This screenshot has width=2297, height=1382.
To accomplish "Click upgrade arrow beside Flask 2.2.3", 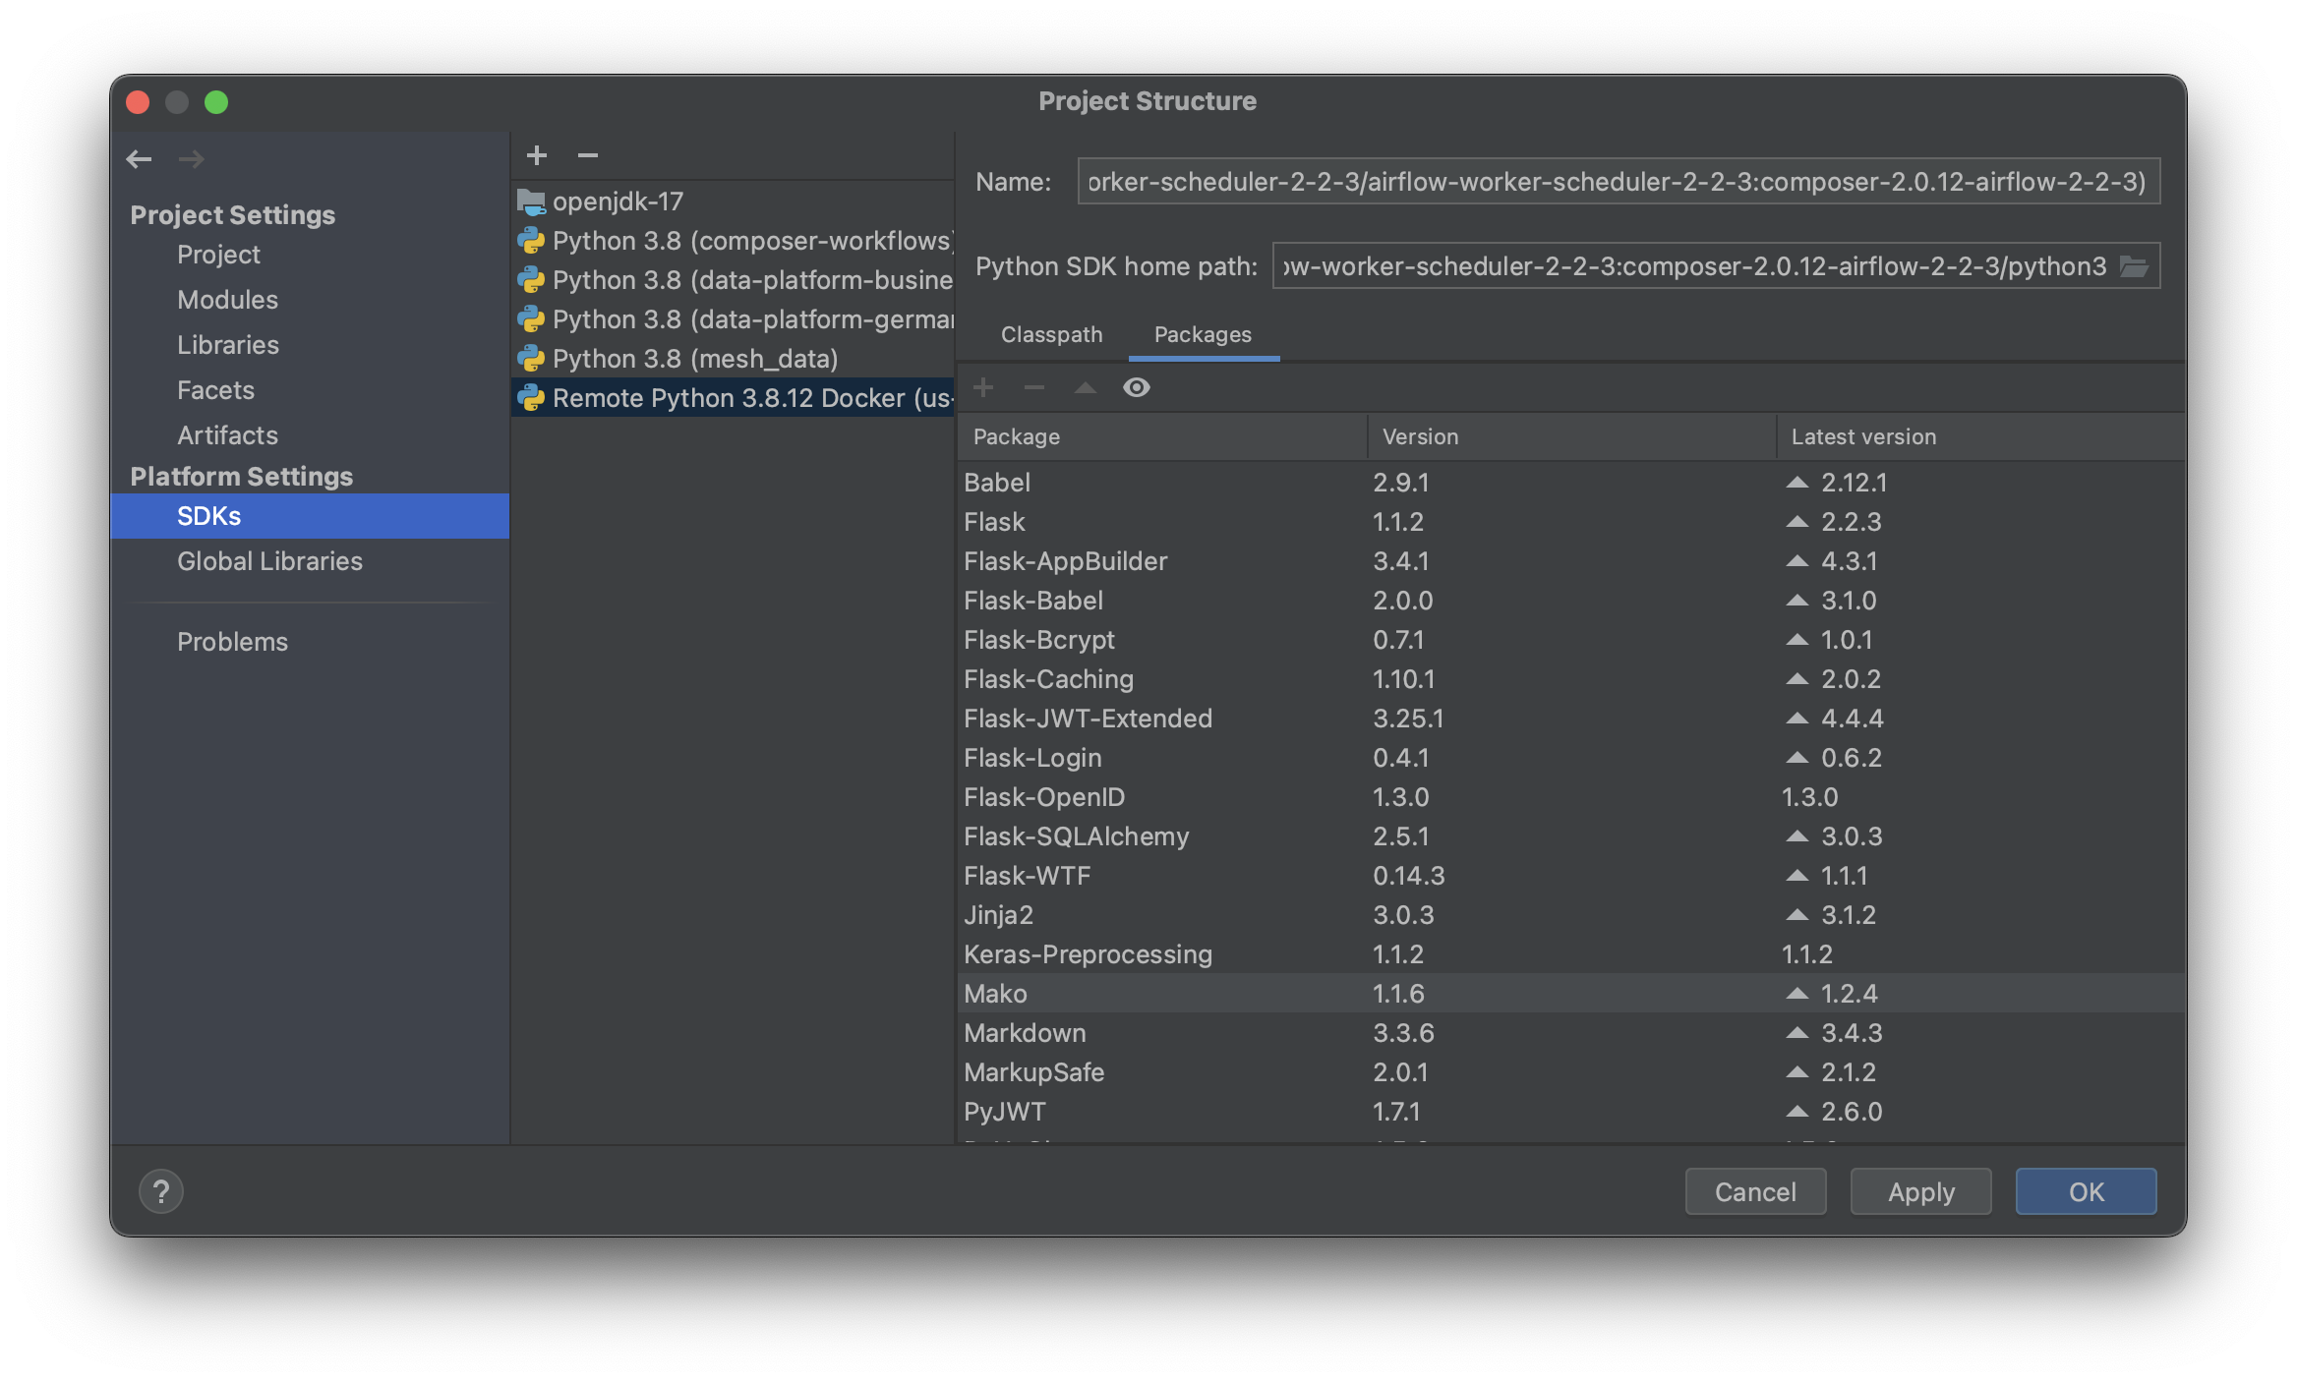I will [1796, 521].
